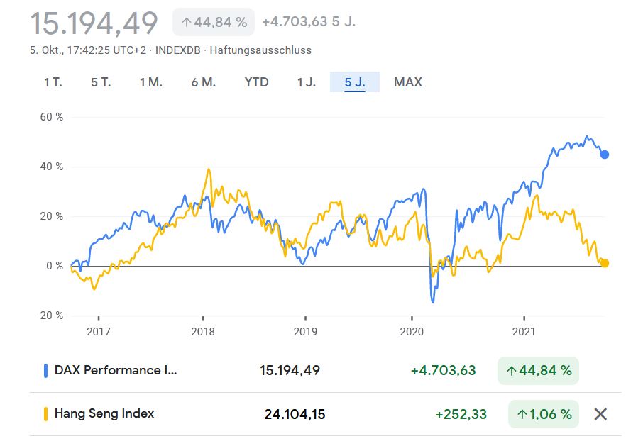Click the yellow Hang Seng color marker
Screen dimensions: 643x441
[46, 413]
